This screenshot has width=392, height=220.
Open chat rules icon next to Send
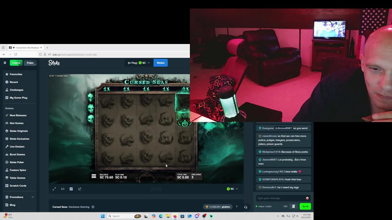pyautogui.click(x=293, y=206)
